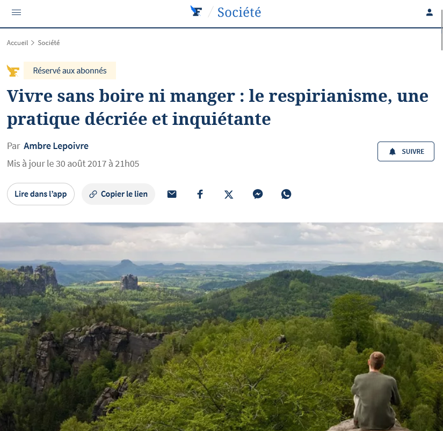Click the Réservé aux abonnés label
This screenshot has width=443, height=431.
click(70, 71)
